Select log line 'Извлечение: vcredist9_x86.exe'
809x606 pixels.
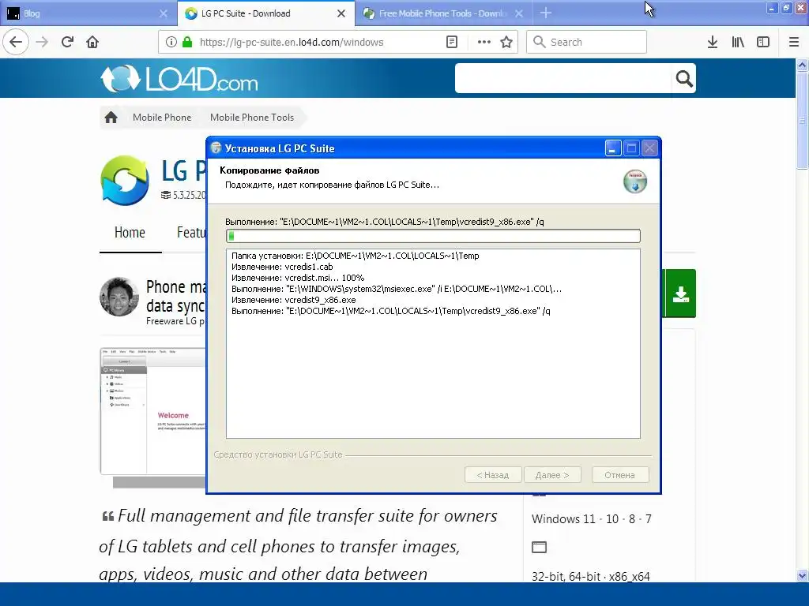point(294,299)
